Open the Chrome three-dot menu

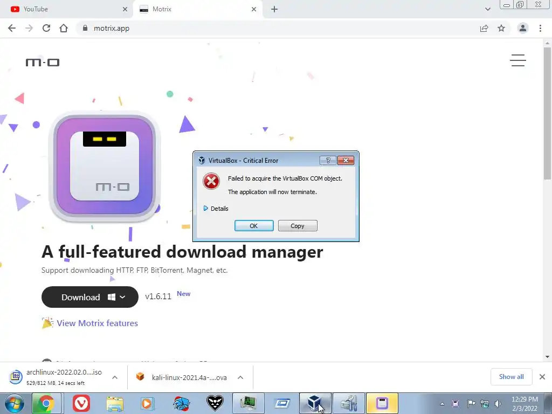(x=540, y=28)
